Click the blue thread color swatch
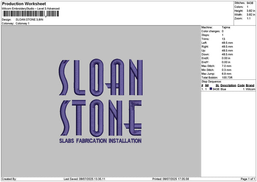Viewport: 257px width, 182px height. pos(211,89)
